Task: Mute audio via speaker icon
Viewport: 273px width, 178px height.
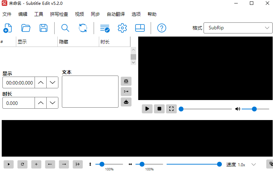Action: 238,109
